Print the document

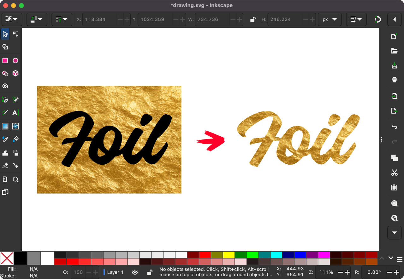click(394, 79)
